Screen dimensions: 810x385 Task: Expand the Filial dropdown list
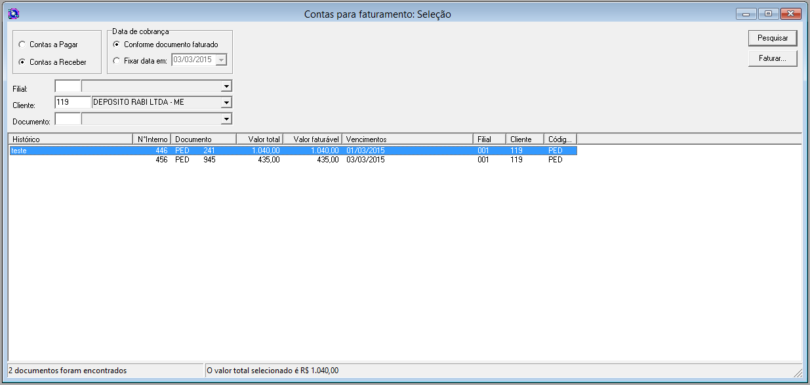226,86
